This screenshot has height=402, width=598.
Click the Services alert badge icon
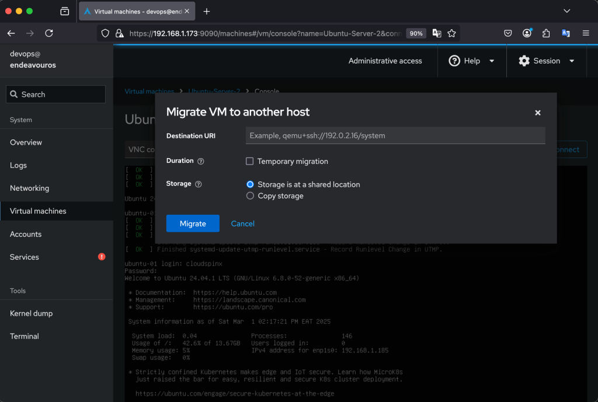(102, 257)
